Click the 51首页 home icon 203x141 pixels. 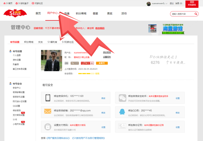tap(5, 3)
